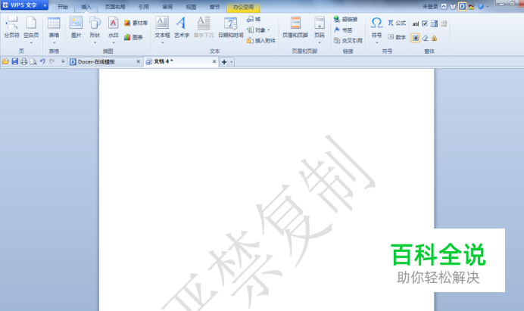Expand the Text Box (文本框) dropdown arrow

coord(162,43)
